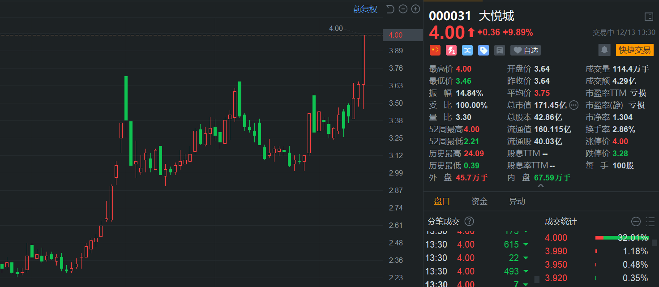Open the panel layout icon beside 大悦城
This screenshot has height=287, width=659.
tap(649, 17)
